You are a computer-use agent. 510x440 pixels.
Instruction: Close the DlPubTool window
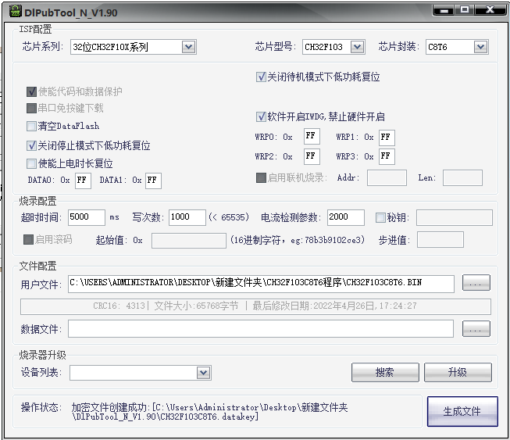click(489, 9)
